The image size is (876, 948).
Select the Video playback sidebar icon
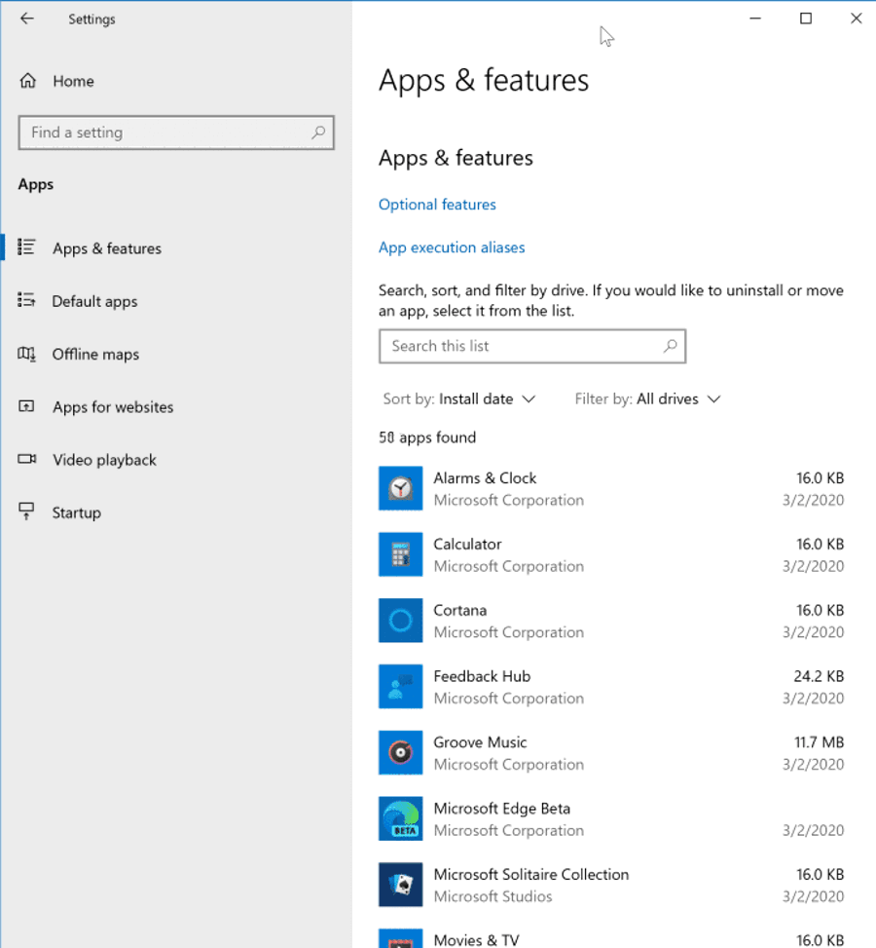pos(26,459)
